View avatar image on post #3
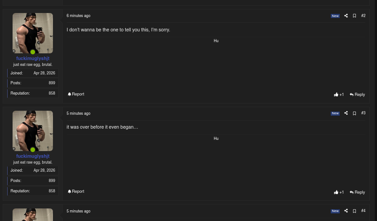 point(33,131)
